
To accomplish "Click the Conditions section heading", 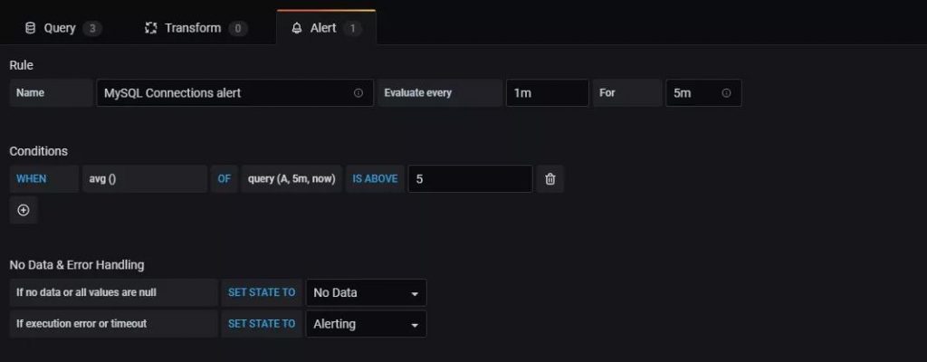I will pos(38,151).
